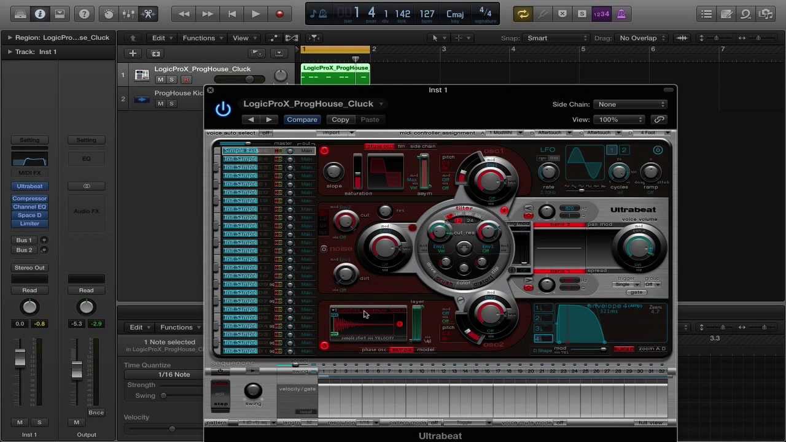Image resolution: width=786 pixels, height=442 pixels.
Task: Click the Compare button
Action: [x=302, y=120]
